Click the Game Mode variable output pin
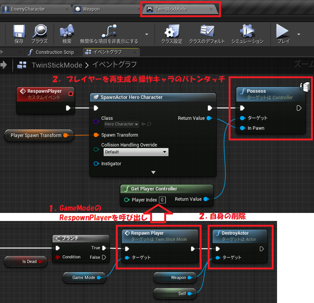The image size is (314, 303). point(99,277)
